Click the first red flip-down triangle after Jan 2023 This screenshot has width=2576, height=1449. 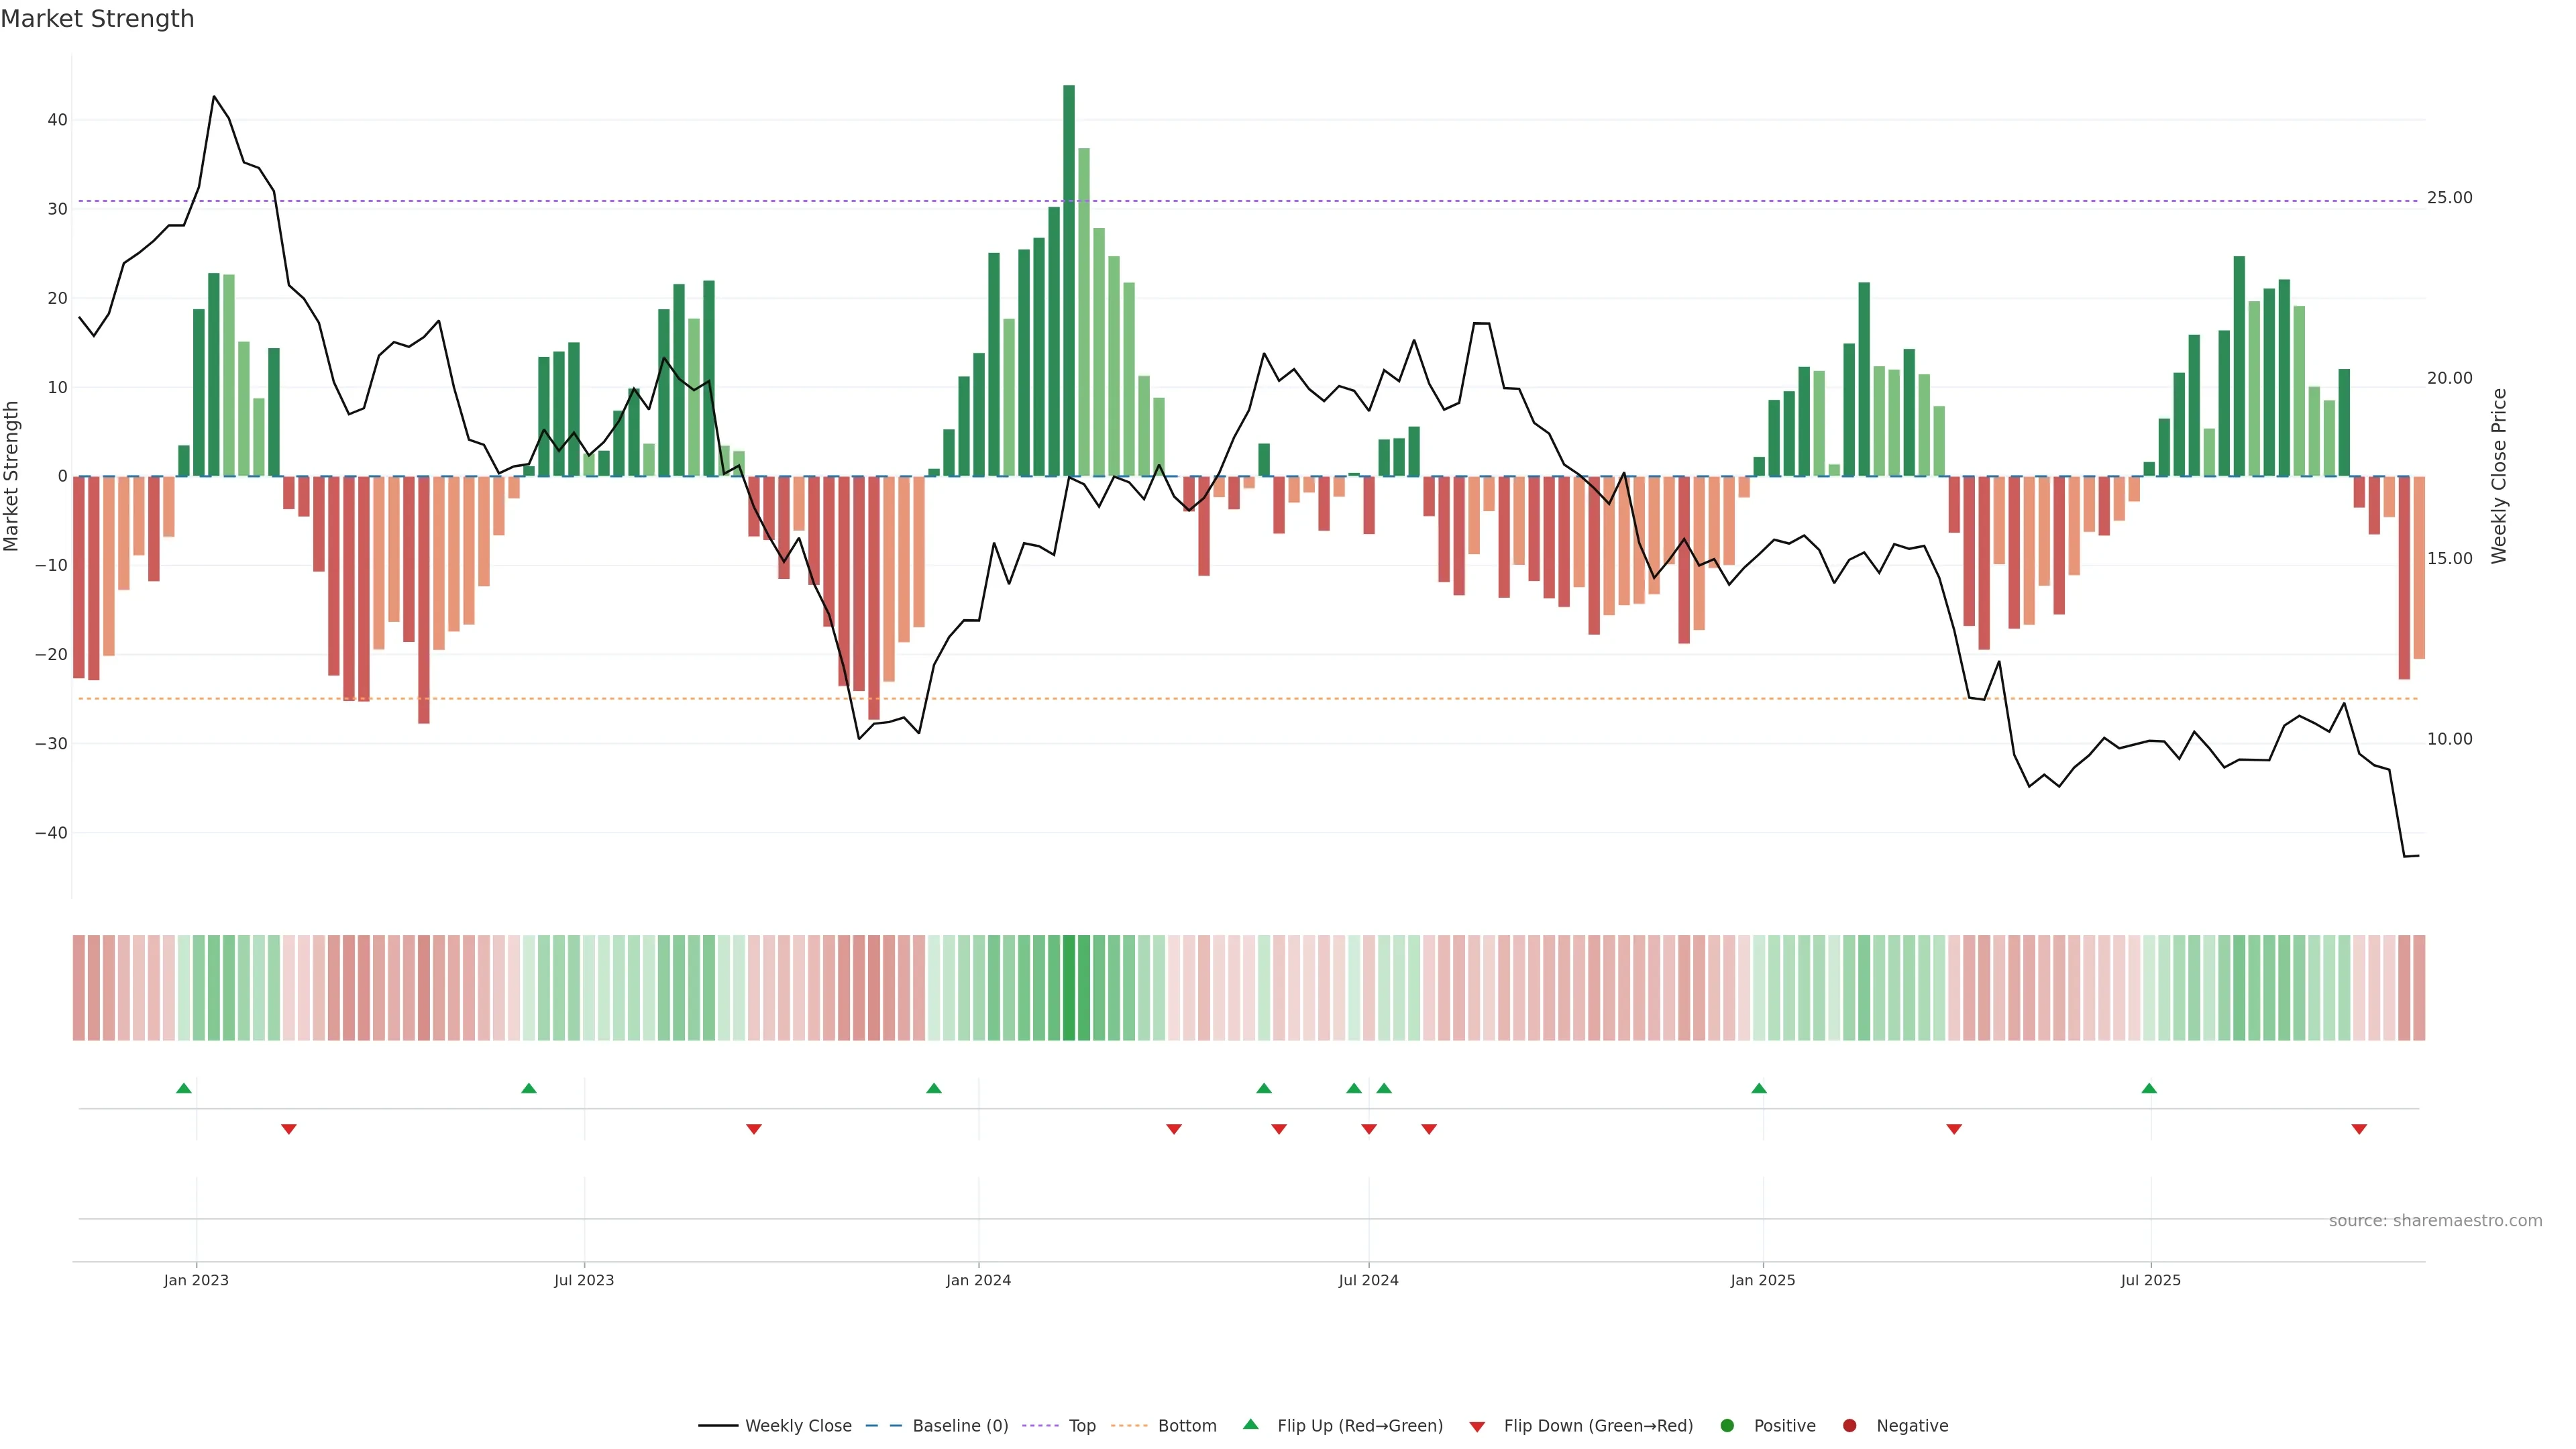pyautogui.click(x=289, y=1129)
